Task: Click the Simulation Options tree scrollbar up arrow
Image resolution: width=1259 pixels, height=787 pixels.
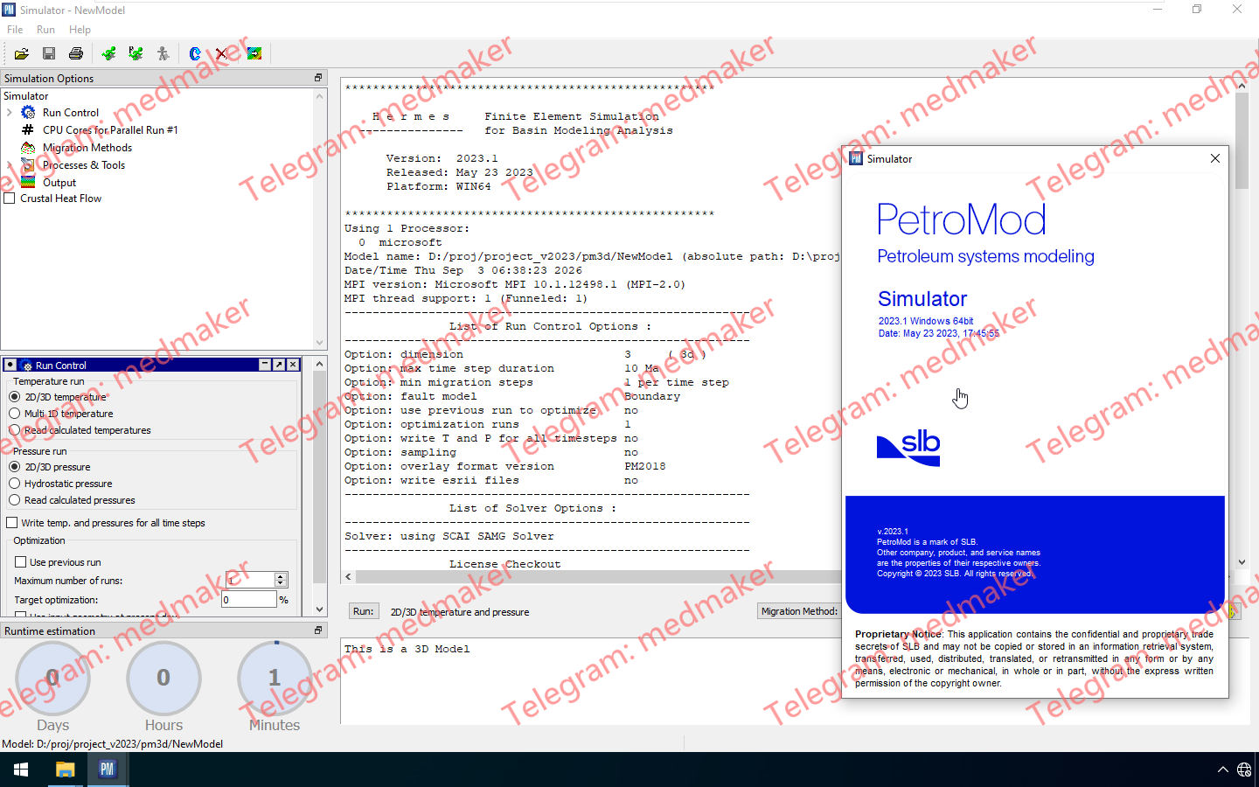Action: pos(319,95)
